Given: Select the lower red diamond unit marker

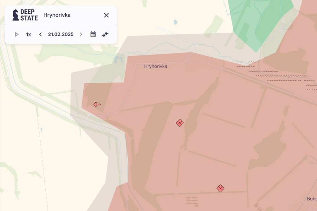Looking at the screenshot, I should (220, 189).
